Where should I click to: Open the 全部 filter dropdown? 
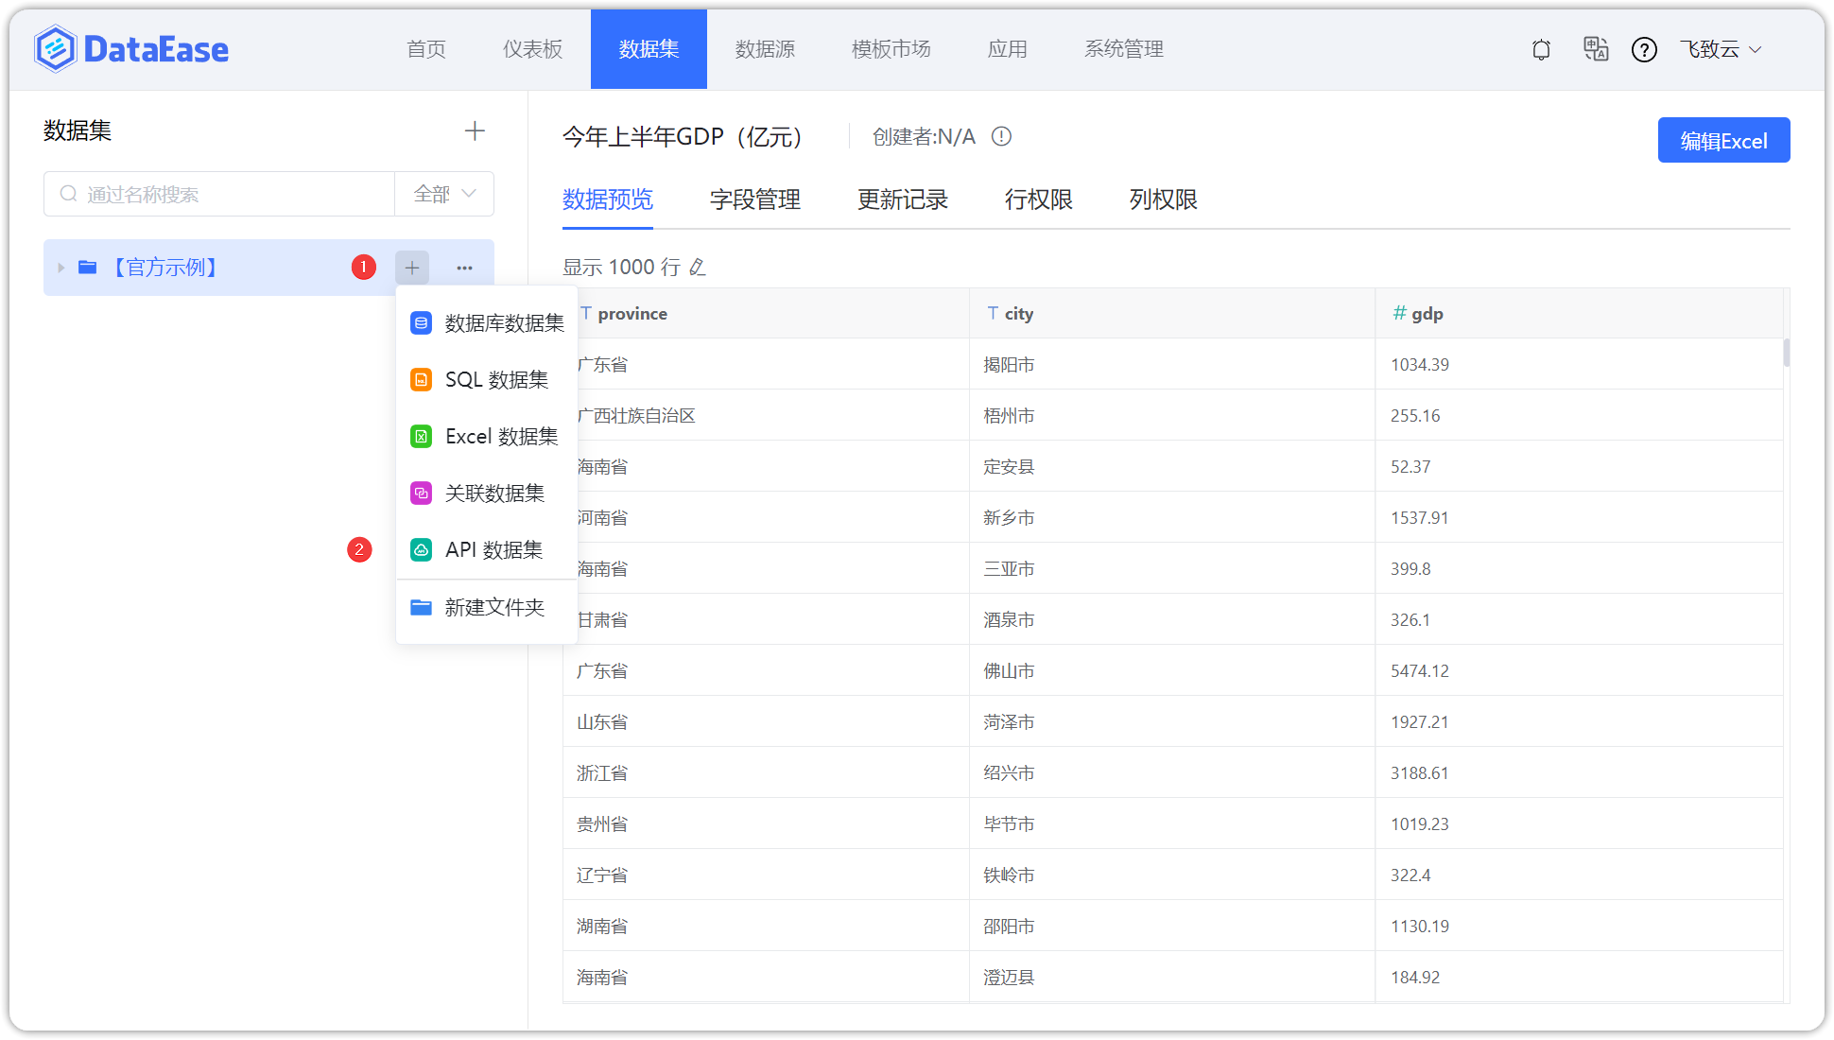pos(443,194)
